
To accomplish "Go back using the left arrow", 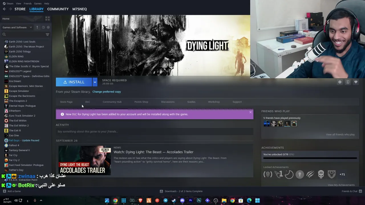I will point(4,9).
